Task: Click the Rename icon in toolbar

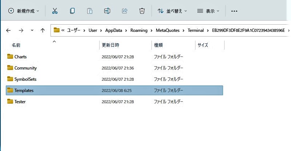Action: point(107,11)
